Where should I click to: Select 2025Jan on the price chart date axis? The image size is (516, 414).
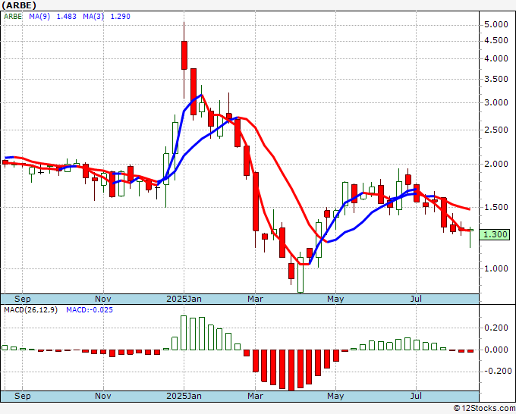[x=184, y=299]
